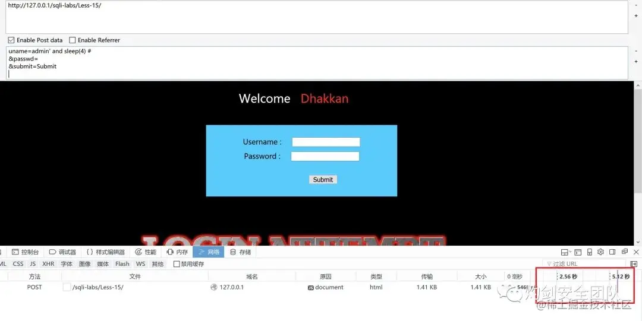
Task: Open the 性能 performance tab
Action: coord(146,252)
